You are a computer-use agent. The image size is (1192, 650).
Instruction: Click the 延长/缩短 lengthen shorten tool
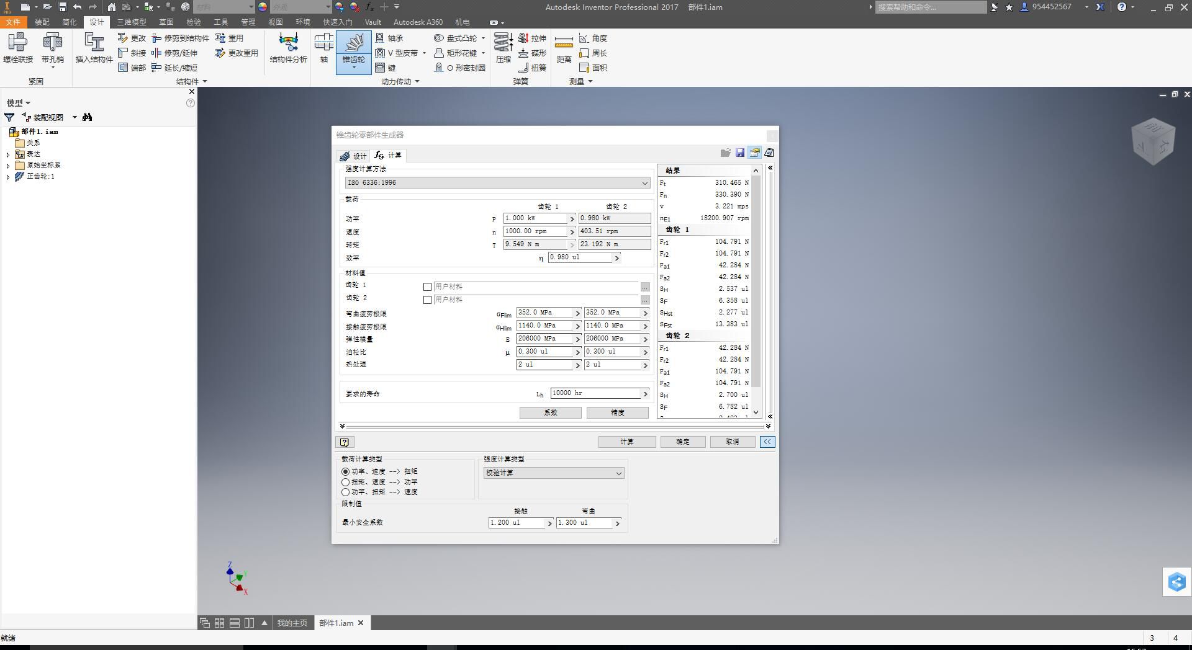pos(174,68)
